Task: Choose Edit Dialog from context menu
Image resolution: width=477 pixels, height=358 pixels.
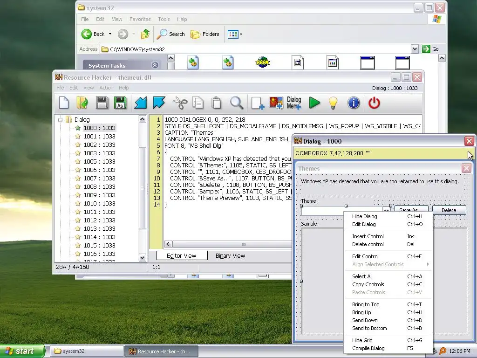Action: [388, 224]
